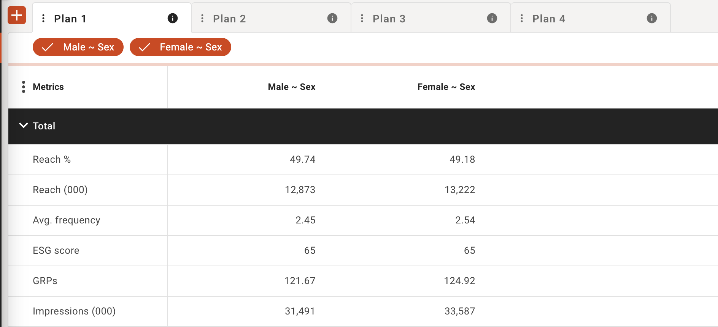Click Plan 4 info icon

(x=652, y=18)
